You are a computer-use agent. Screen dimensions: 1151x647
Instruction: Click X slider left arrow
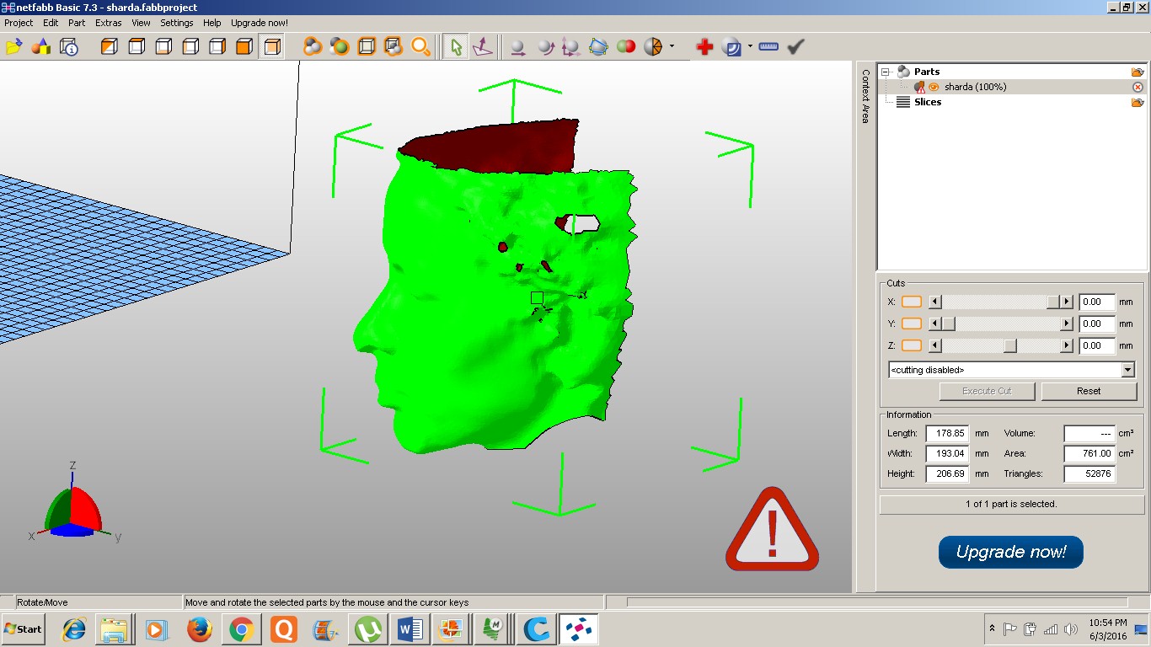[x=934, y=302]
